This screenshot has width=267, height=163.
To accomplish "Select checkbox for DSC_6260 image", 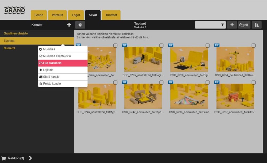I will [207, 45].
